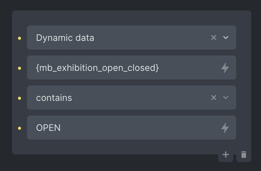This screenshot has height=171, width=261.
Task: Click empty space inside the condition panel
Action: (117, 147)
